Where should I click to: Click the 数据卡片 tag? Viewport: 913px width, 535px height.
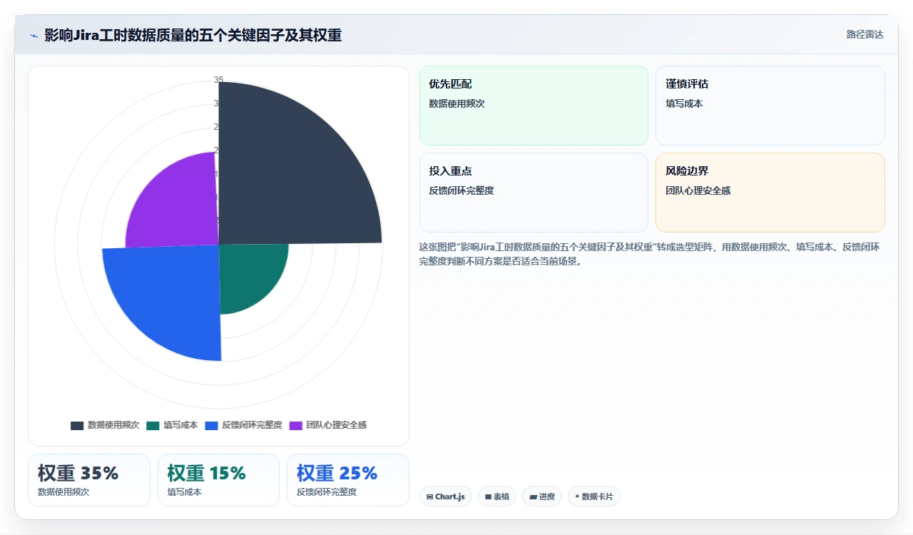coord(594,496)
